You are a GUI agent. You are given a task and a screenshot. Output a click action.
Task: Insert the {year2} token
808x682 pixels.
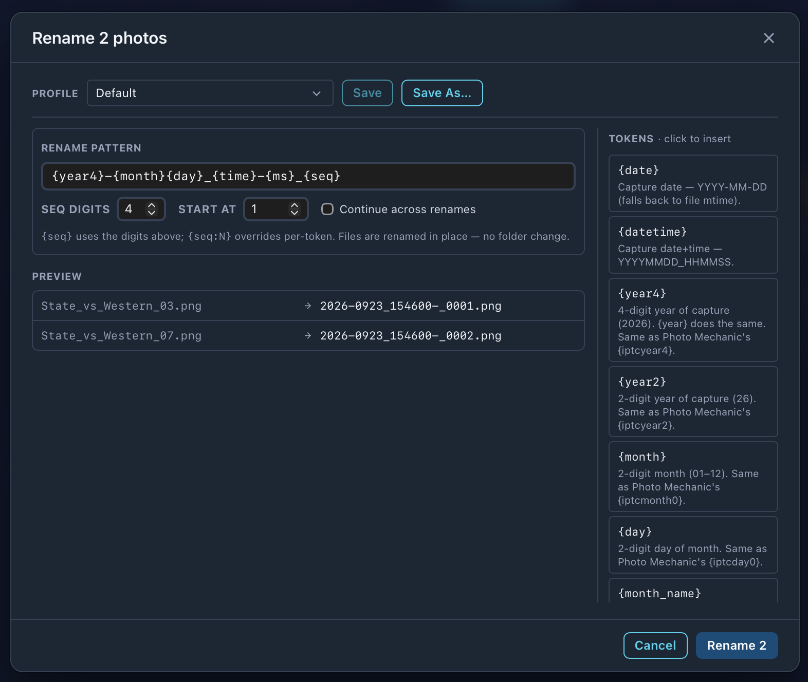[x=693, y=402]
